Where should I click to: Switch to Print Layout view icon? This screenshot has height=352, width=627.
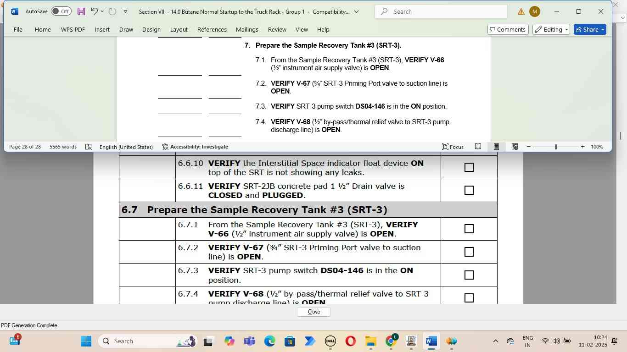coord(496,147)
